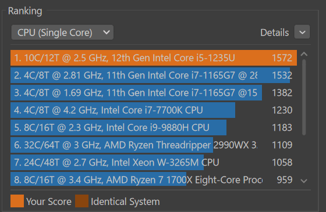Open the CPU (Single Core) dropdown
This screenshot has height=212, width=326.
[62, 33]
